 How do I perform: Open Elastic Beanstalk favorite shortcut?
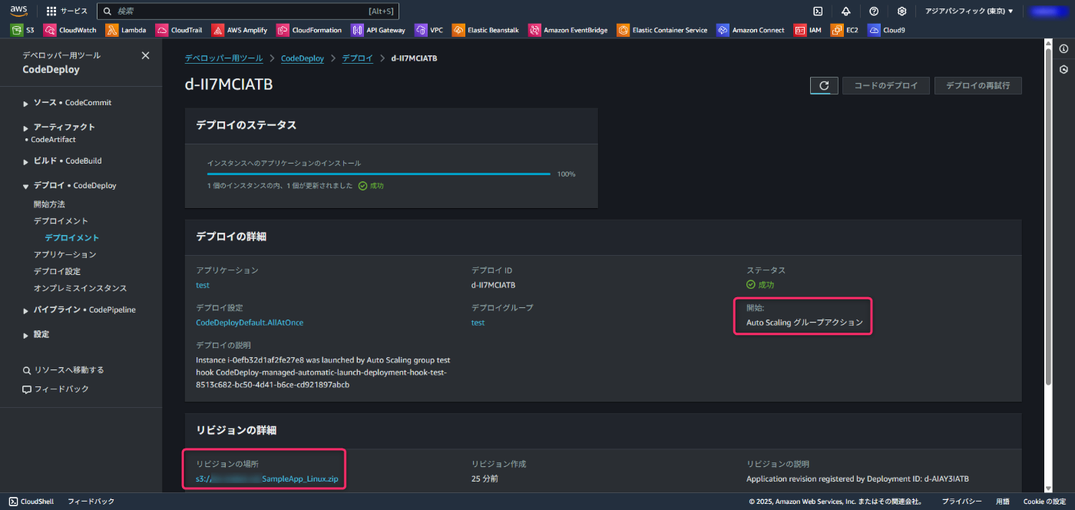(486, 30)
